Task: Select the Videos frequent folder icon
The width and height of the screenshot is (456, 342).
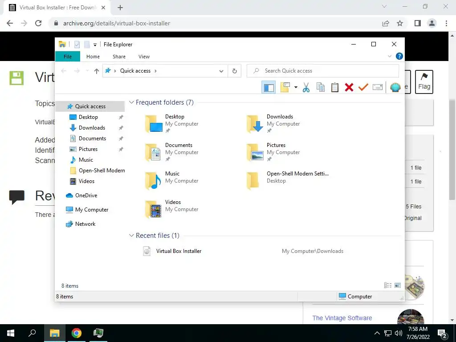Action: point(154,209)
